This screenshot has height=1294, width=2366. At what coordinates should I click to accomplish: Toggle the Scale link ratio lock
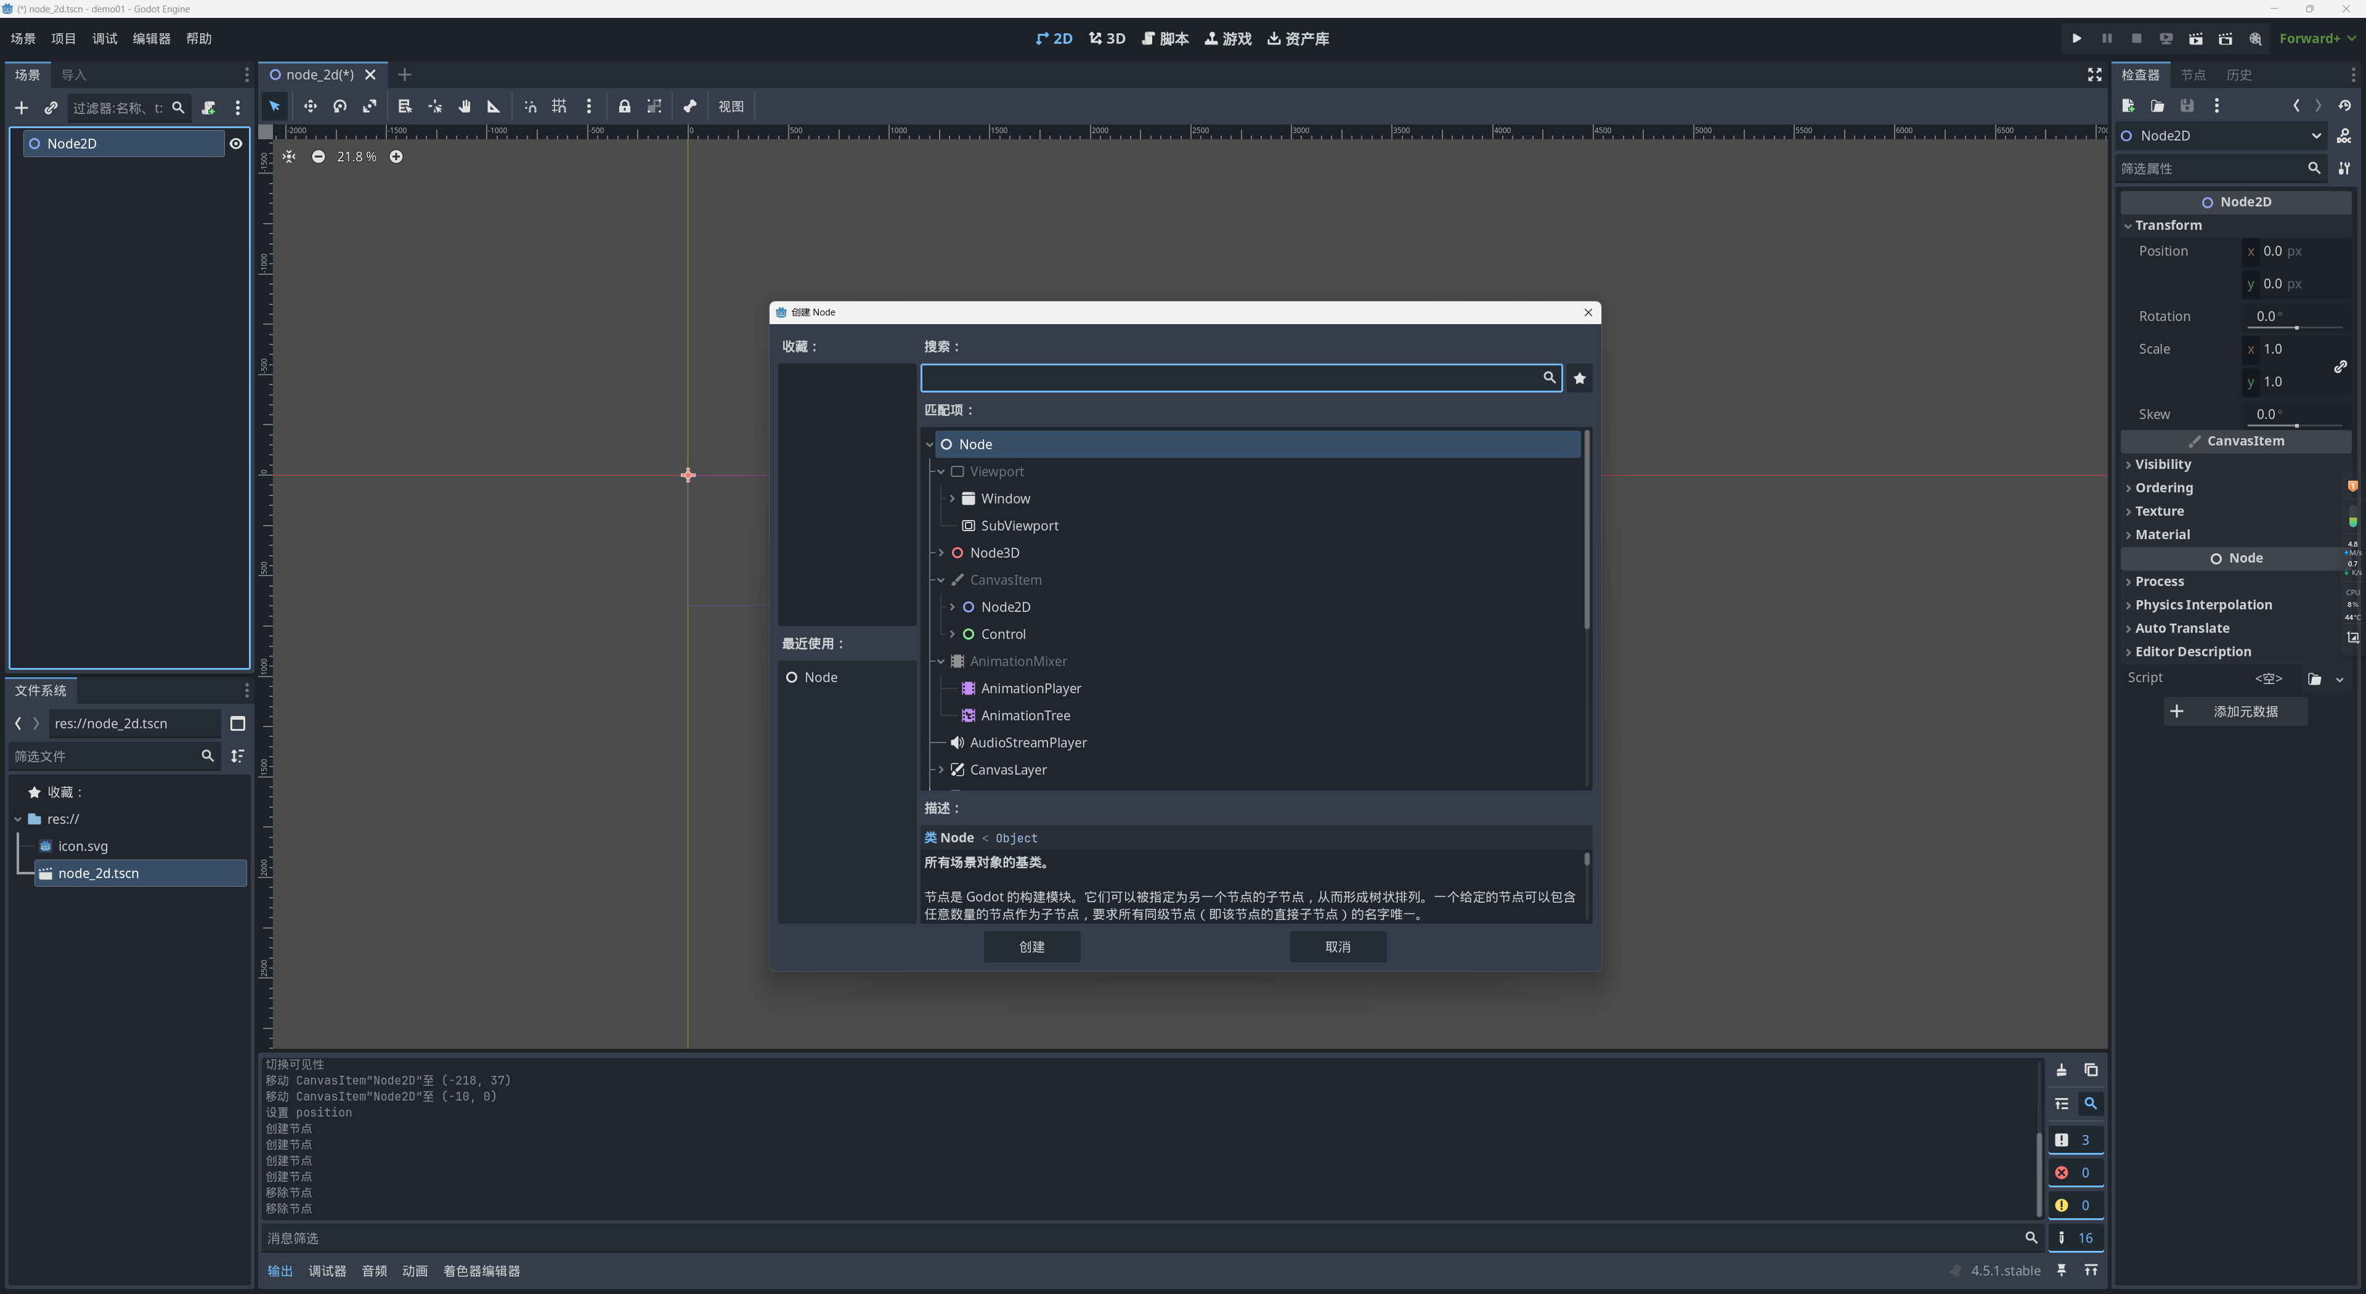2340,367
